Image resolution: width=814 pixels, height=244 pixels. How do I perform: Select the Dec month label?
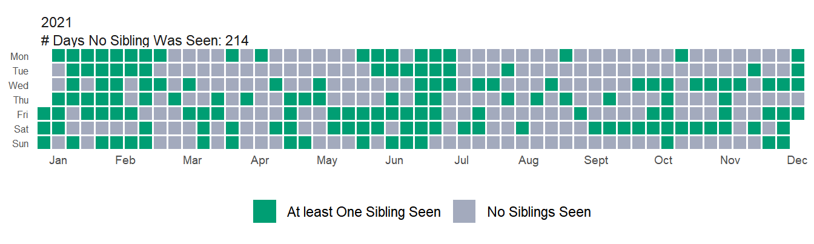click(x=797, y=160)
